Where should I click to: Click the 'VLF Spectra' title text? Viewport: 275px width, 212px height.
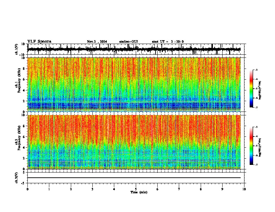click(x=39, y=42)
